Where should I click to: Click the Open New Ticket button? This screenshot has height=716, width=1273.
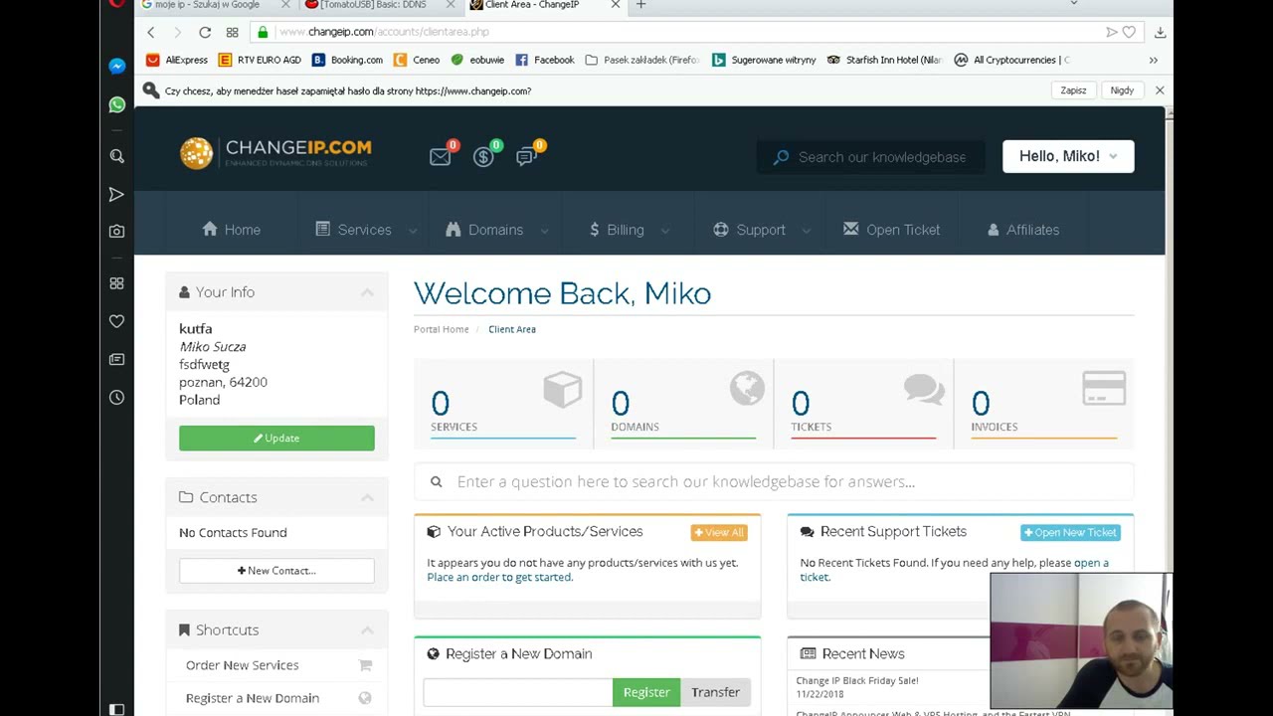(1071, 533)
